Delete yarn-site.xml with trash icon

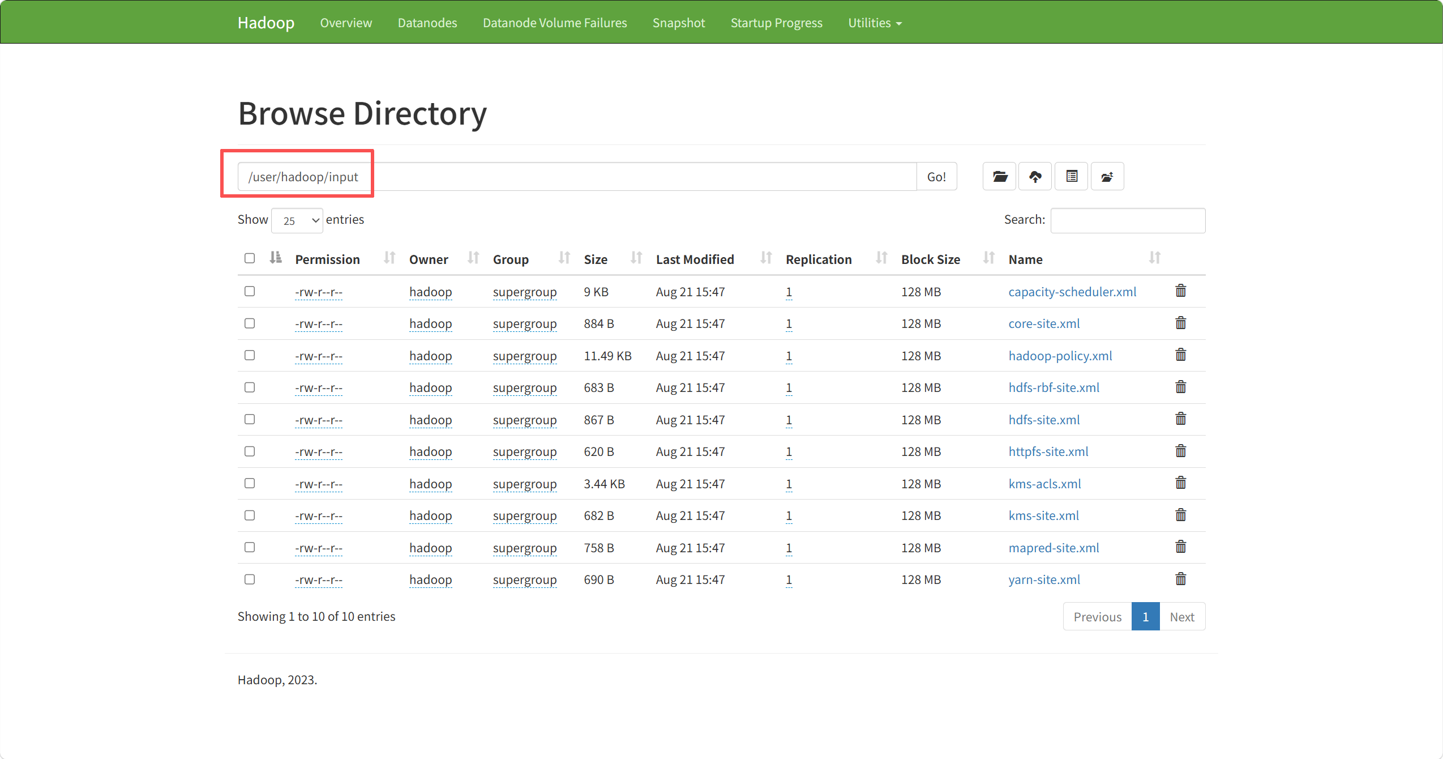coord(1181,579)
